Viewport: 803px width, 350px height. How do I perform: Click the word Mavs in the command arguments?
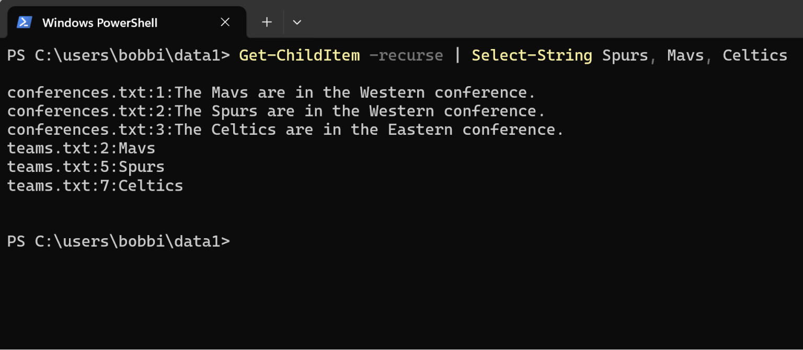685,55
